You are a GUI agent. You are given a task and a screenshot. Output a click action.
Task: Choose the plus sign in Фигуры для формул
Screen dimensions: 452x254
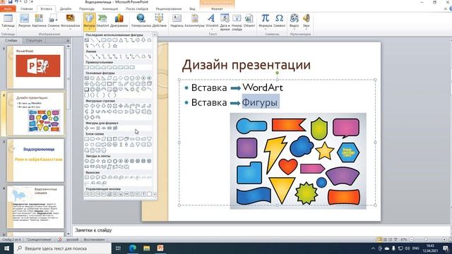tap(86, 128)
